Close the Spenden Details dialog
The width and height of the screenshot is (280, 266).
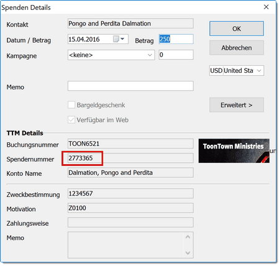pos(266,7)
